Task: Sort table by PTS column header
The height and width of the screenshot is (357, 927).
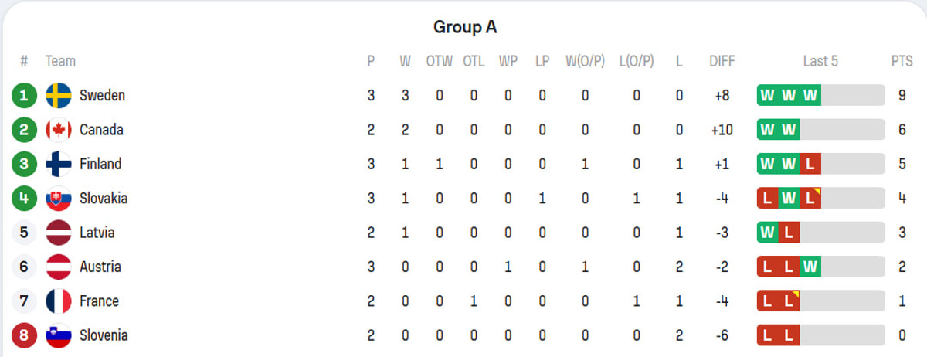Action: (902, 61)
